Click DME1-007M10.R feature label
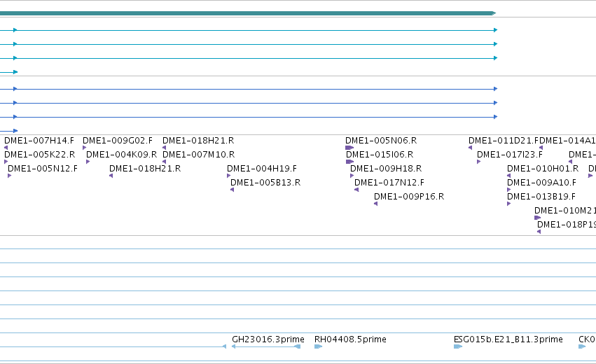The height and width of the screenshot is (364, 596). click(198, 155)
